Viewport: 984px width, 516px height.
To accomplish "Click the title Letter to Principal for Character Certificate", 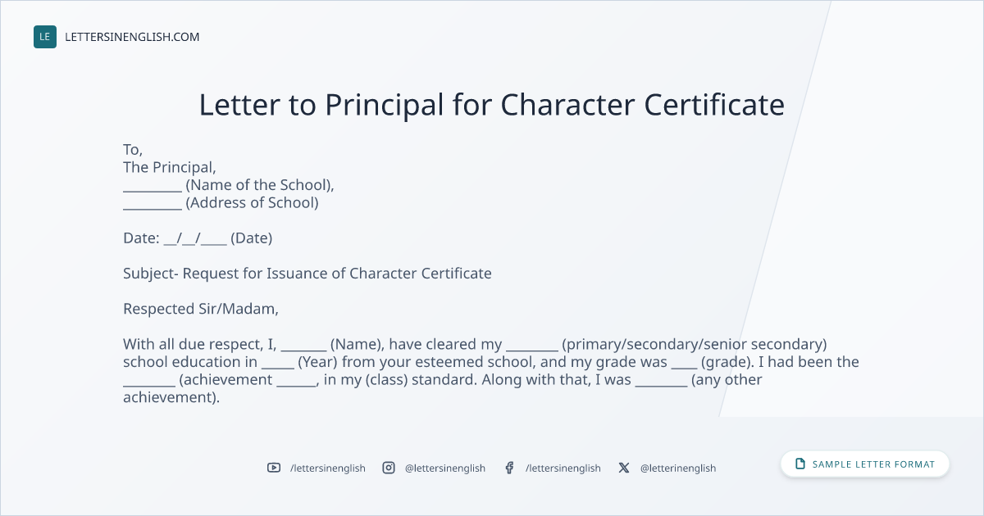I will [x=492, y=105].
